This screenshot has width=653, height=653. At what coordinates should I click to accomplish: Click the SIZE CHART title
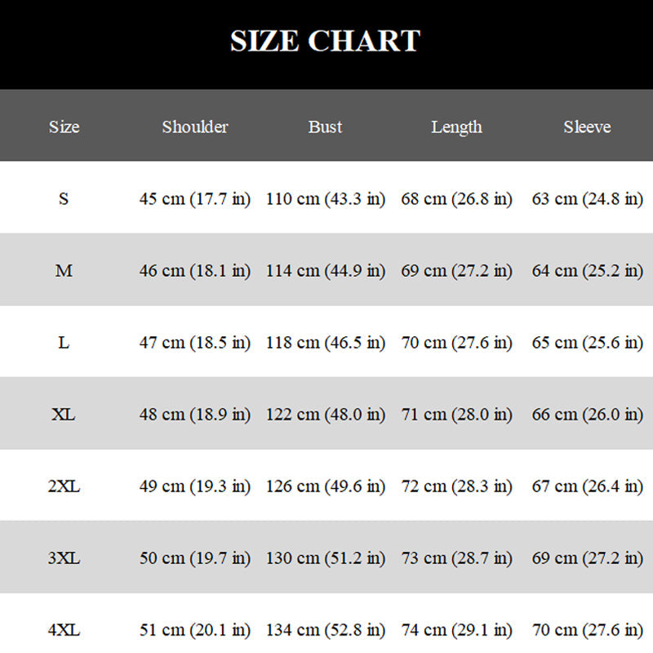(325, 42)
